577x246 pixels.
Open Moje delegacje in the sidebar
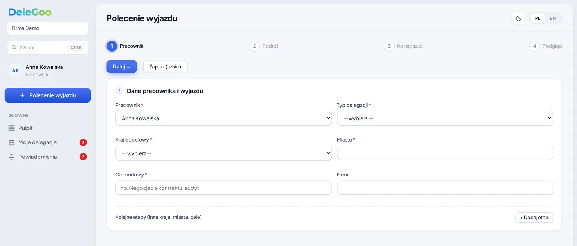48,143
